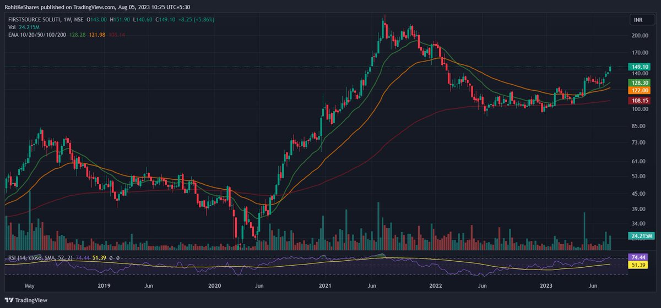The image size is (661, 308).
Task: Click the 170.00 price axis label
Action: pos(640,53)
